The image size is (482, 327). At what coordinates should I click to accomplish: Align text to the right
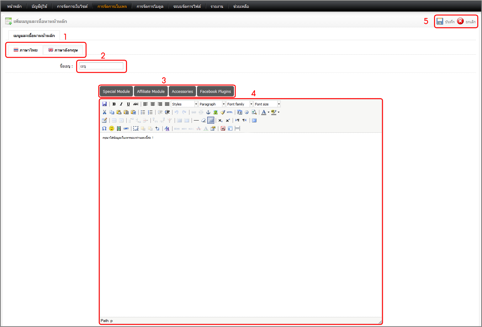tap(160, 104)
